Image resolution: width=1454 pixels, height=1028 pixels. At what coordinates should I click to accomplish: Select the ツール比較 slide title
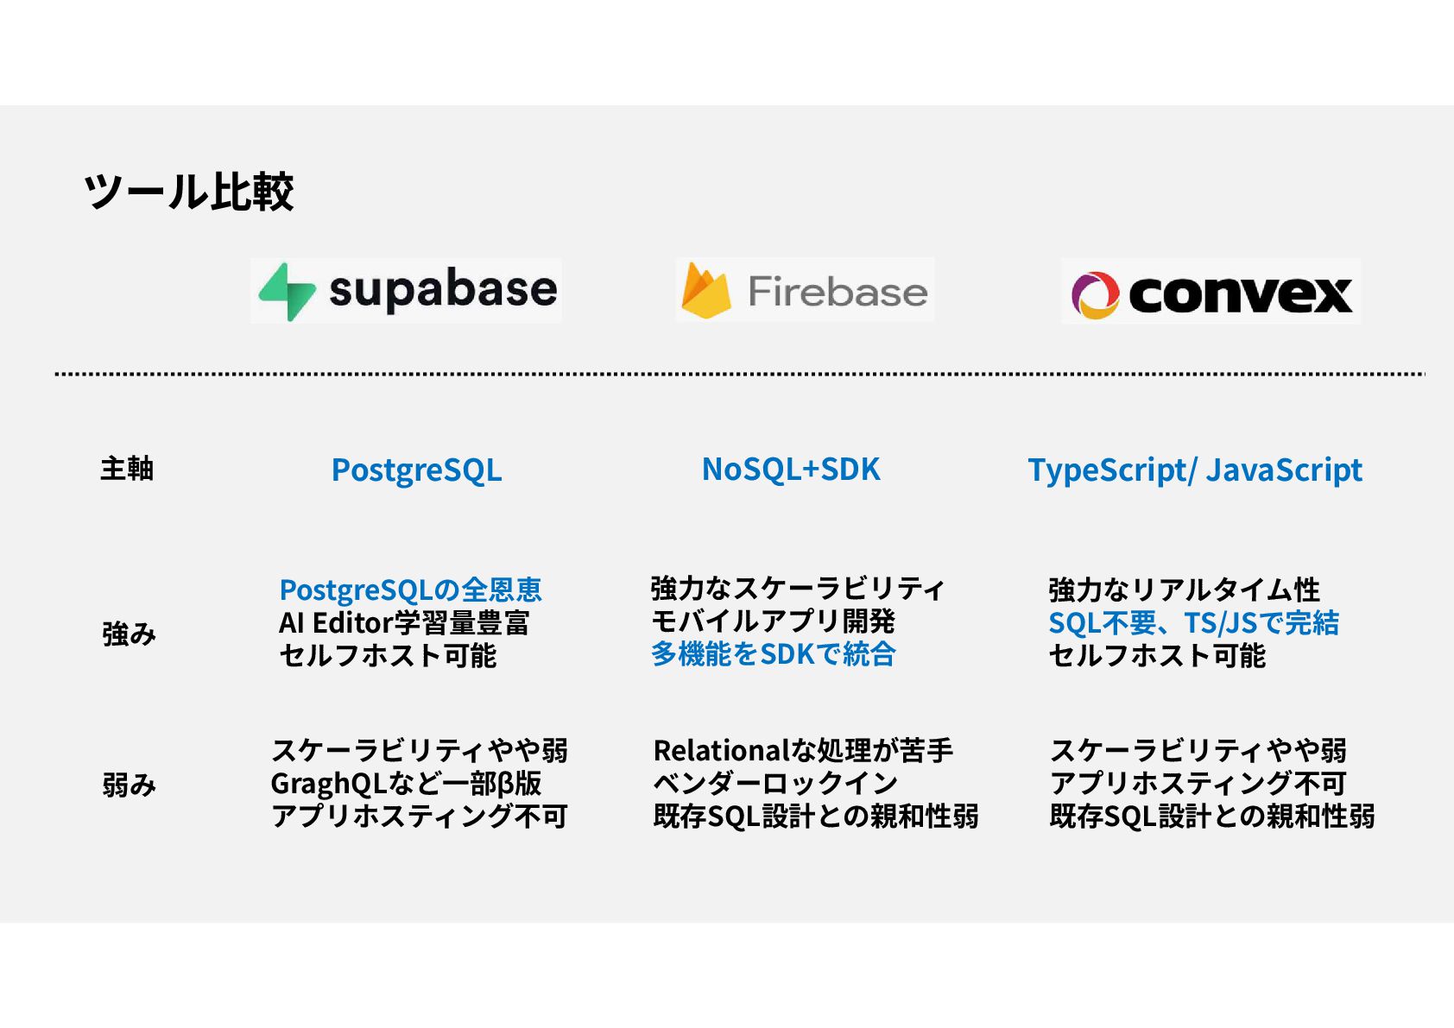(x=189, y=192)
